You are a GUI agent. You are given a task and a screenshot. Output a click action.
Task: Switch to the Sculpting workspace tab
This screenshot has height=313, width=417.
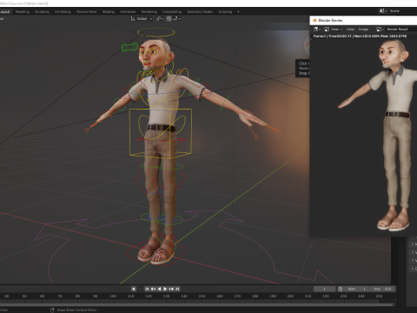42,11
